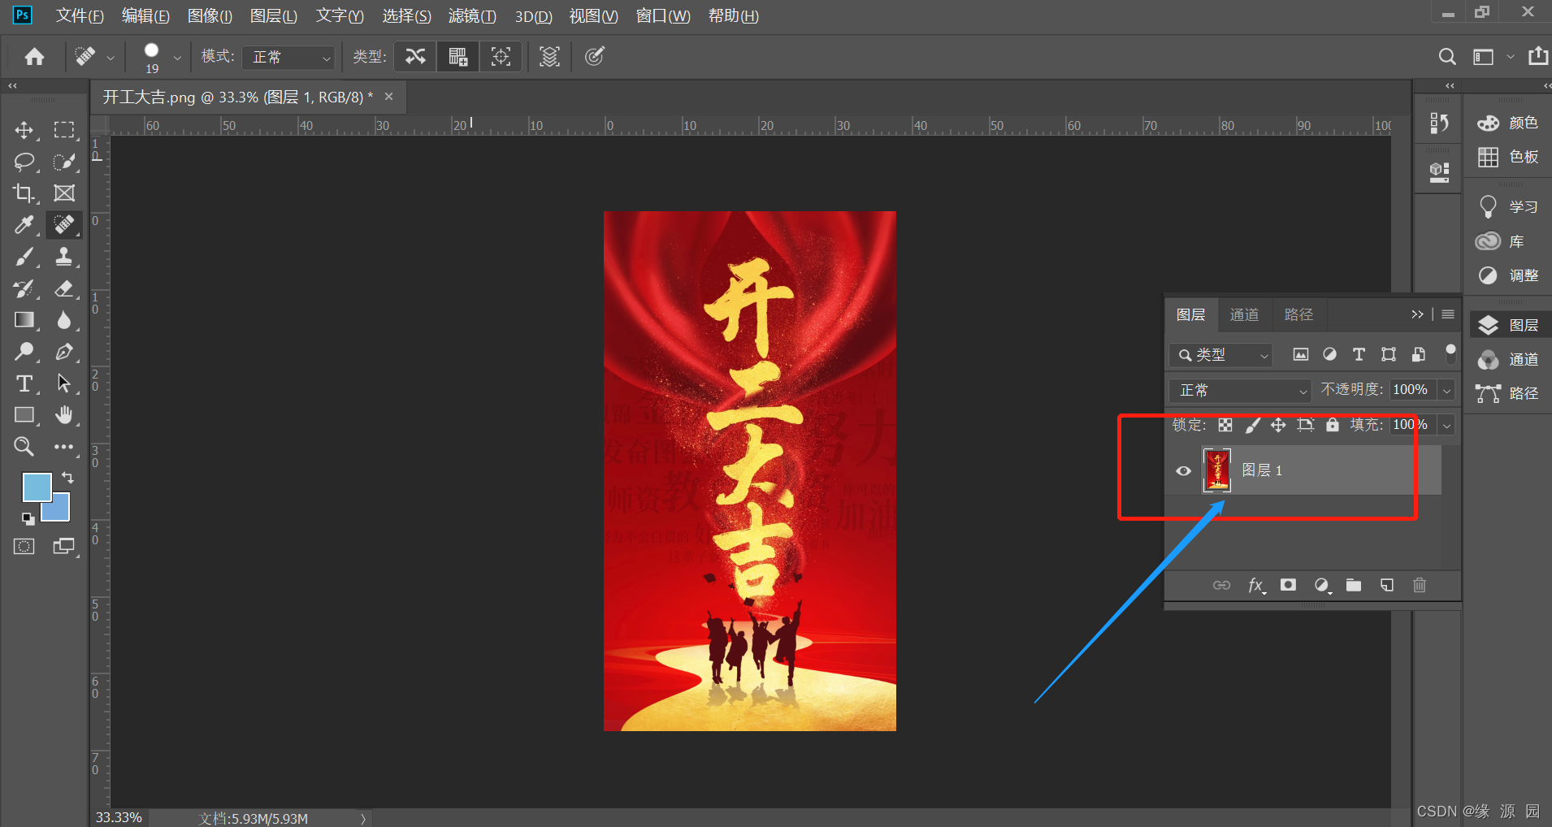
Task: Toggle lock image pixels brush icon
Action: coord(1252,425)
